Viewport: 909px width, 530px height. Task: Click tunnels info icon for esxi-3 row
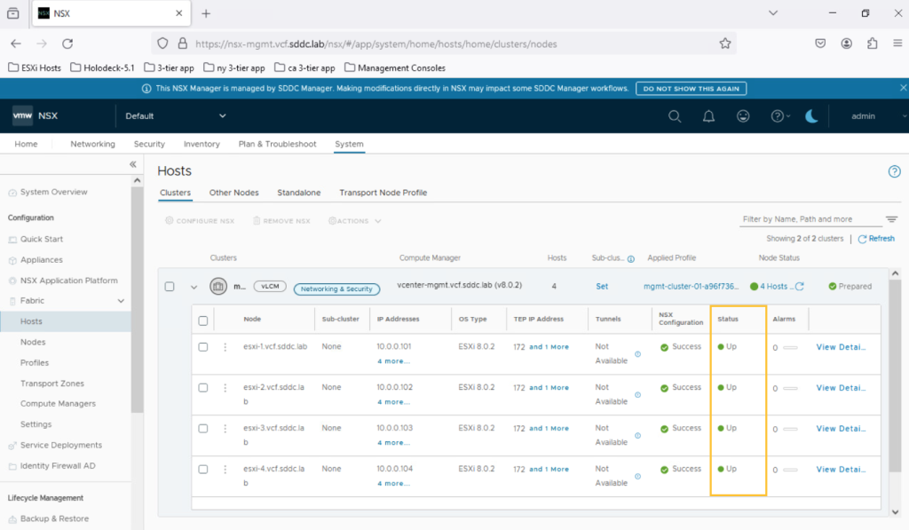tap(637, 436)
